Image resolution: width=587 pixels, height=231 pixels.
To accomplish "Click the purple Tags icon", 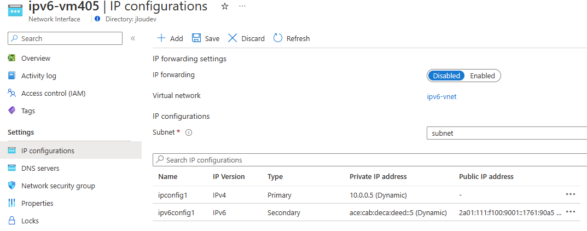I will 12,111.
